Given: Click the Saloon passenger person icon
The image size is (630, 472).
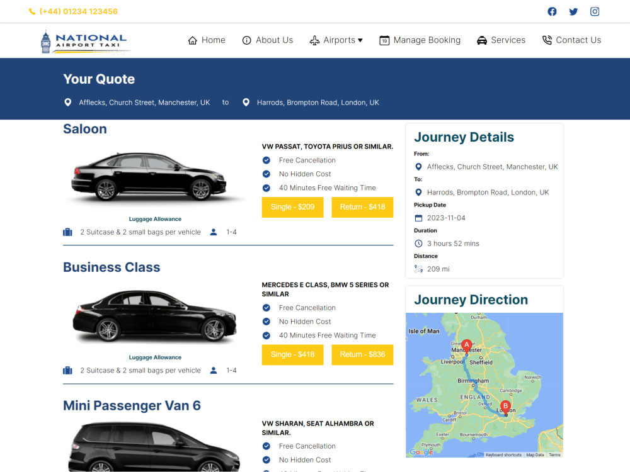Looking at the screenshot, I should click(x=214, y=232).
